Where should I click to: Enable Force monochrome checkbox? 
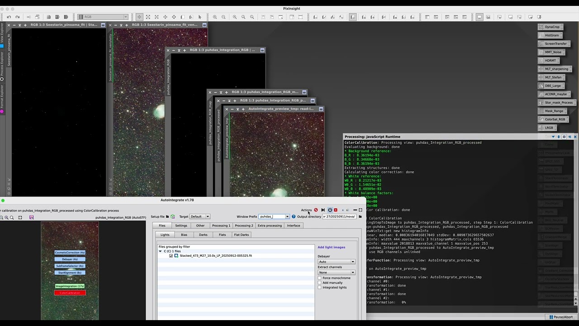320,278
